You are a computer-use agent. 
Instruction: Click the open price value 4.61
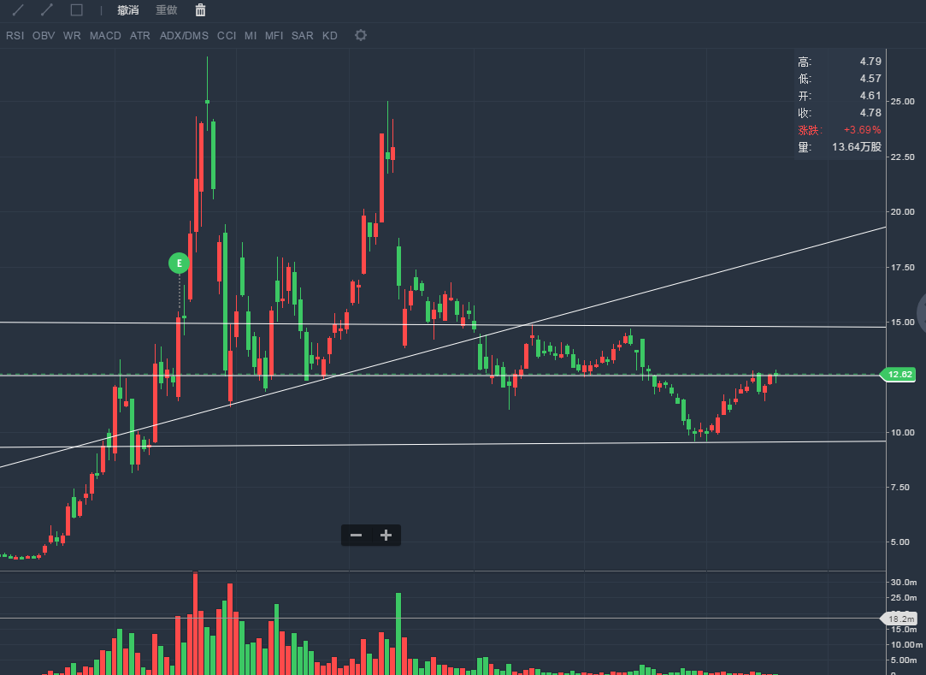tap(870, 96)
